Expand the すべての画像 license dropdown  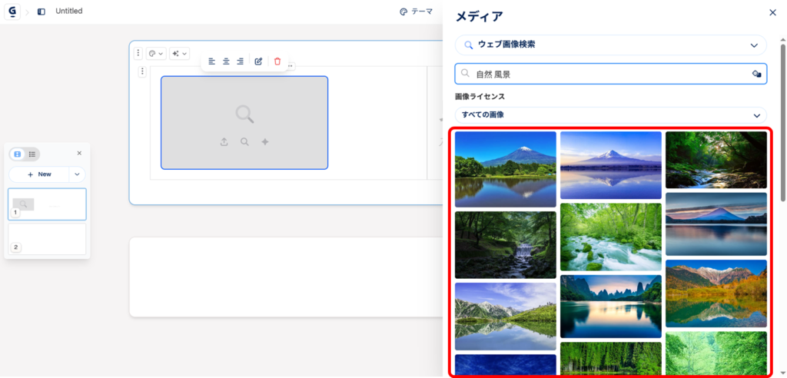(610, 114)
